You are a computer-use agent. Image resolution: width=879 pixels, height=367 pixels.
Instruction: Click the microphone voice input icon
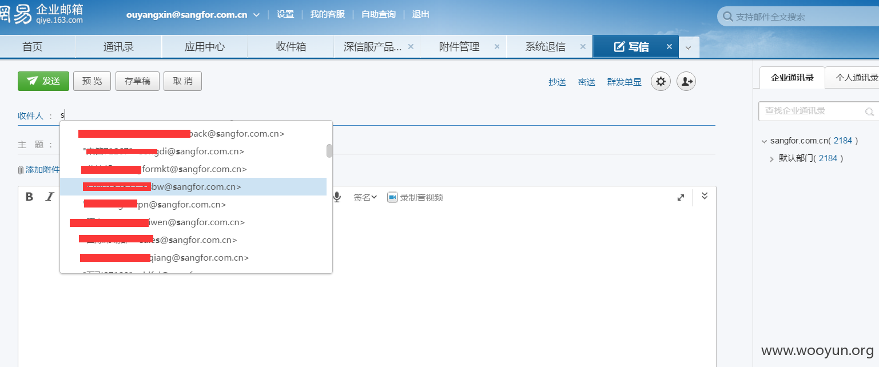pos(337,197)
